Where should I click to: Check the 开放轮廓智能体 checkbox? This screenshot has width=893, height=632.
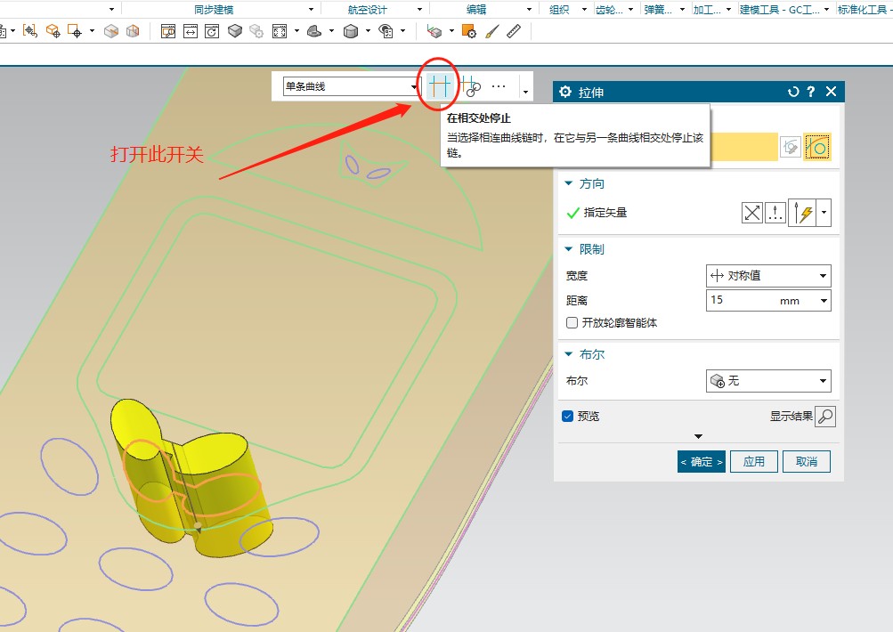(572, 323)
